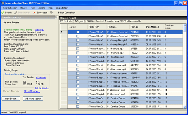Open the Mark menu

(x=33, y=8)
